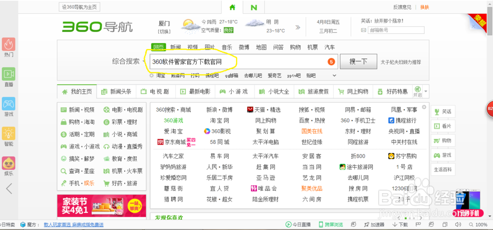Select the 微博 search category tab
Viewport: 493px width, 230px height.
244,47
